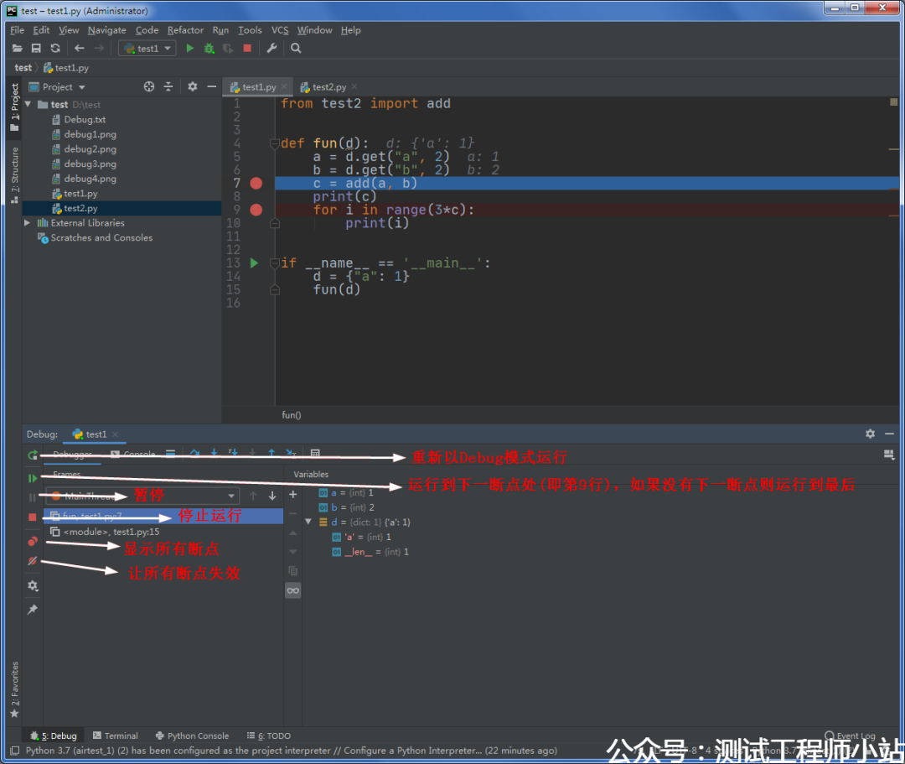Click the run gutter arrow on line 13
This screenshot has height=764, width=905.
(x=255, y=263)
